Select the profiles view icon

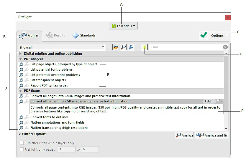[x=115, y=47]
